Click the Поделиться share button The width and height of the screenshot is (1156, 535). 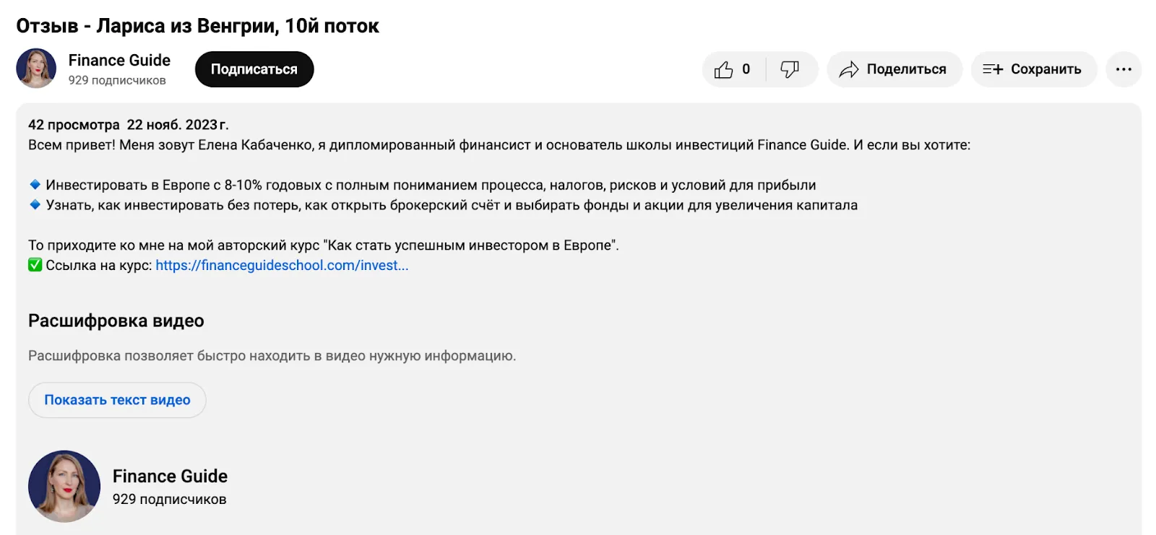click(894, 69)
